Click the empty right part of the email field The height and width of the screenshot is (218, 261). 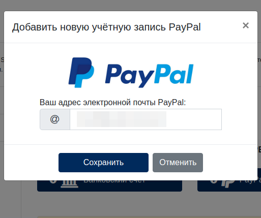point(194,119)
